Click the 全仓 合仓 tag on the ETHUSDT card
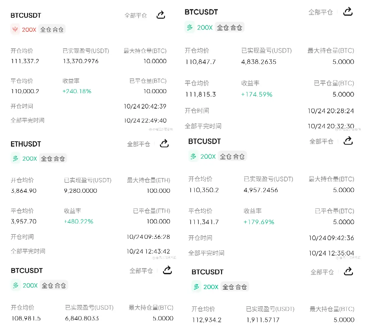 (53, 159)
